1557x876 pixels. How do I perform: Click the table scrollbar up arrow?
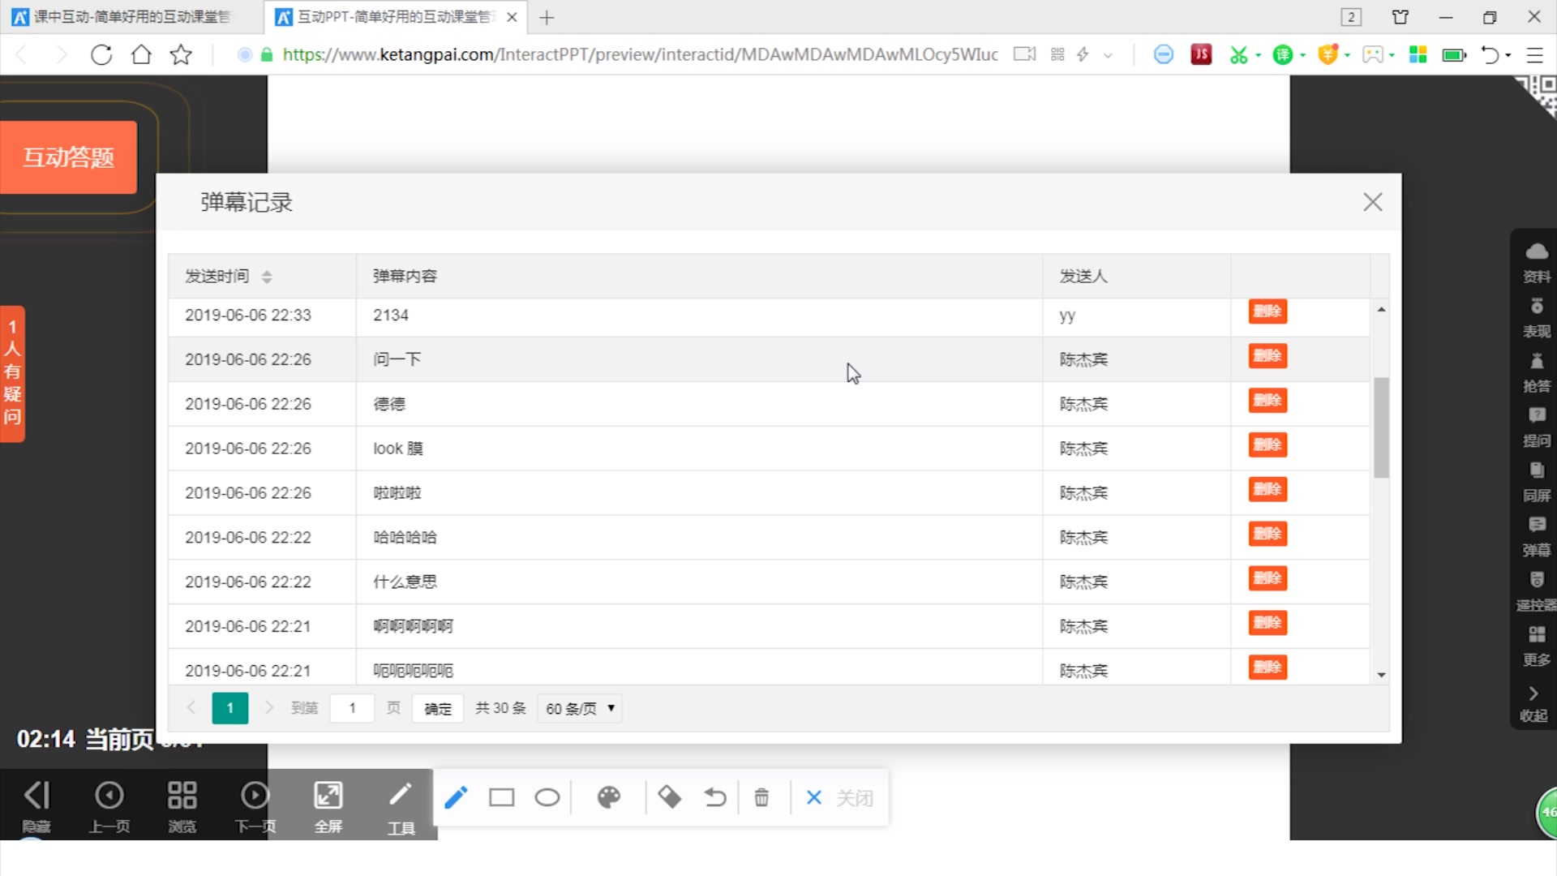[x=1381, y=310]
